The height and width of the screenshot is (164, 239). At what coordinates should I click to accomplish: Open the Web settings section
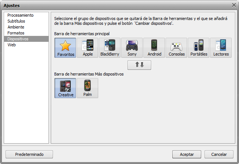[26, 45]
